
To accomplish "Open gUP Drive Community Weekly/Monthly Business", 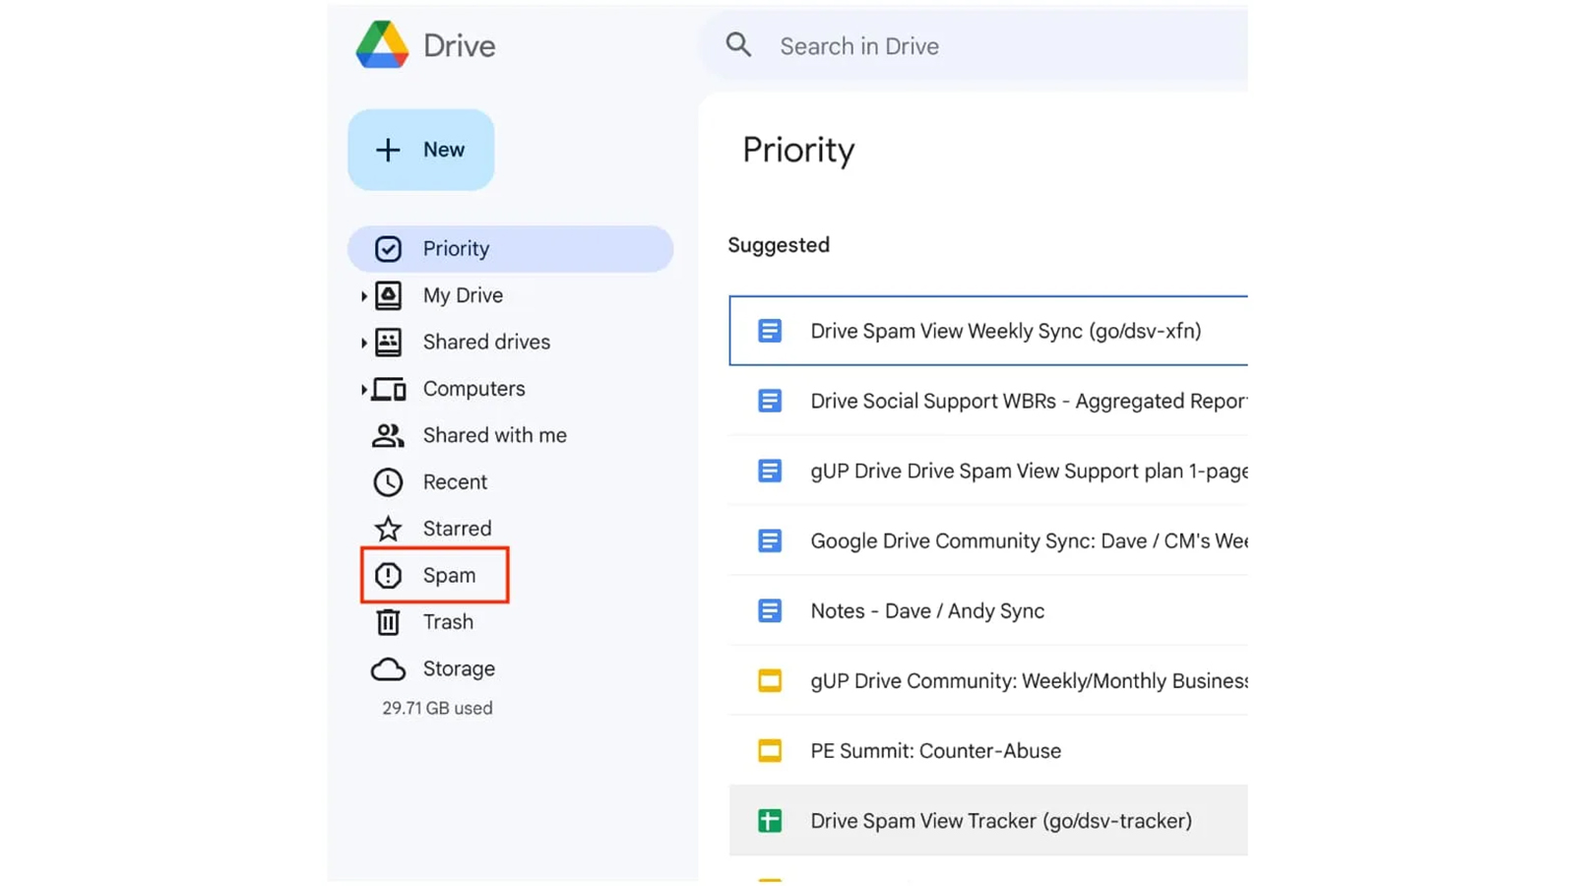I will point(988,680).
